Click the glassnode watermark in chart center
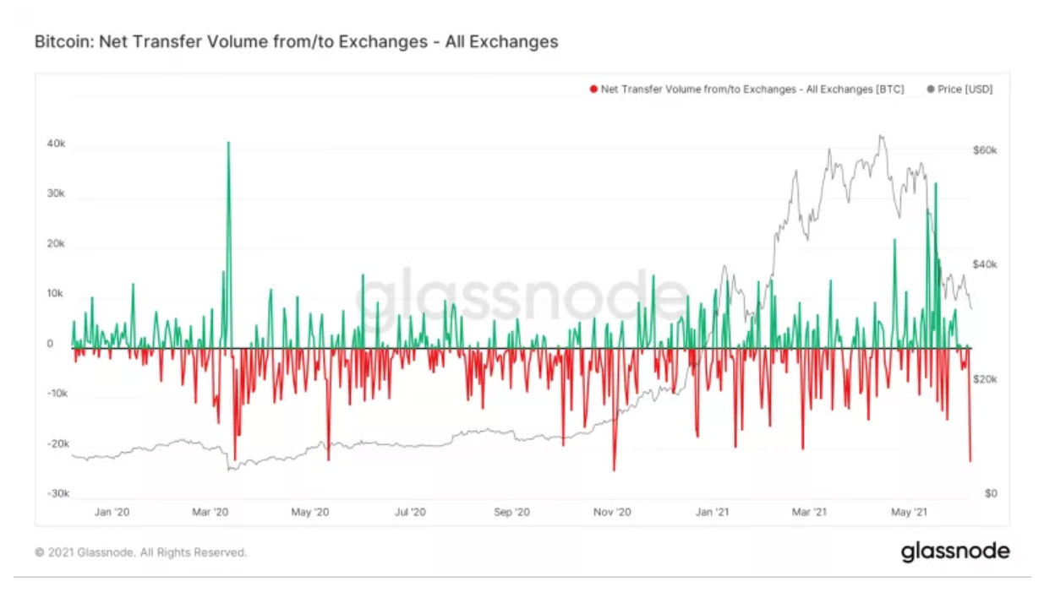Viewport: 1055px width, 598px height. [x=520, y=297]
